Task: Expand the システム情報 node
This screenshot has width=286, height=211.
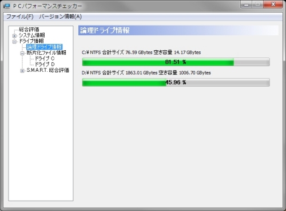Action: pos(14,35)
